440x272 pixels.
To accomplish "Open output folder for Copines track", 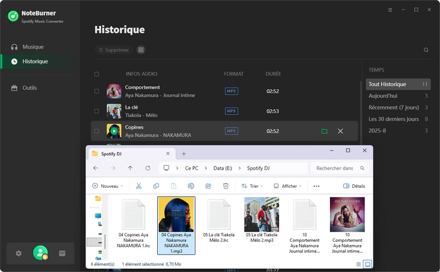I will [x=324, y=131].
